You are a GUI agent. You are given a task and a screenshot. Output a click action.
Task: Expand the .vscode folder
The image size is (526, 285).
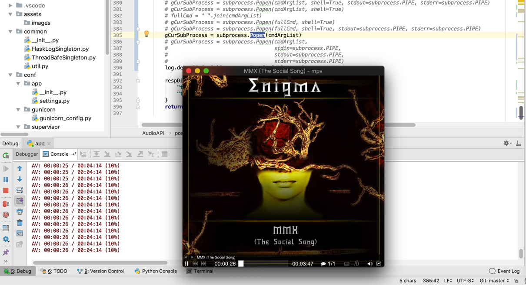coord(10,6)
